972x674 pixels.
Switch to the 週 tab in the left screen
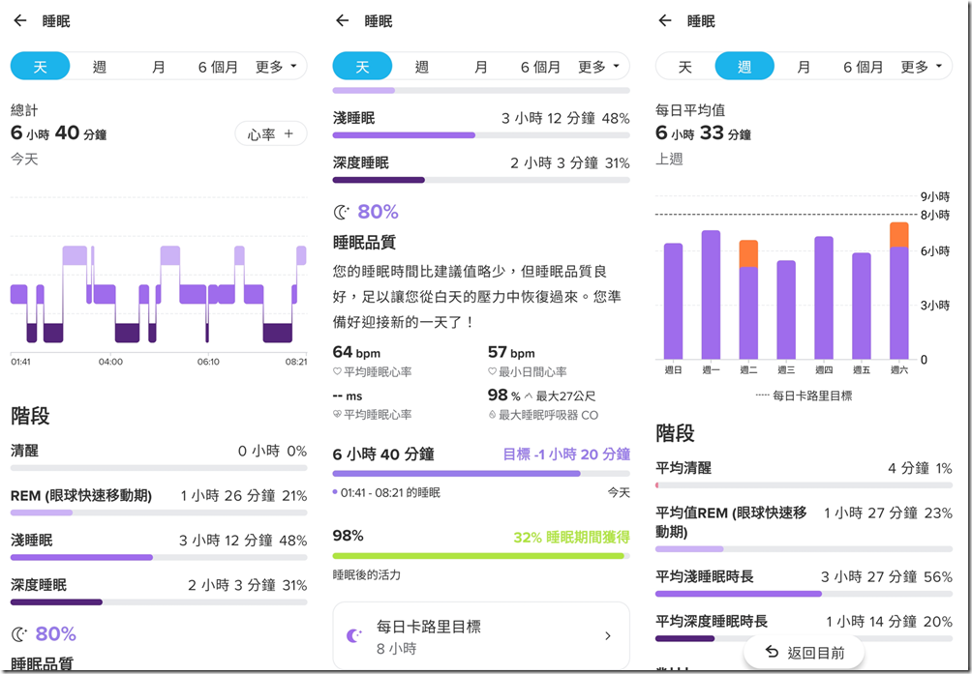[99, 66]
